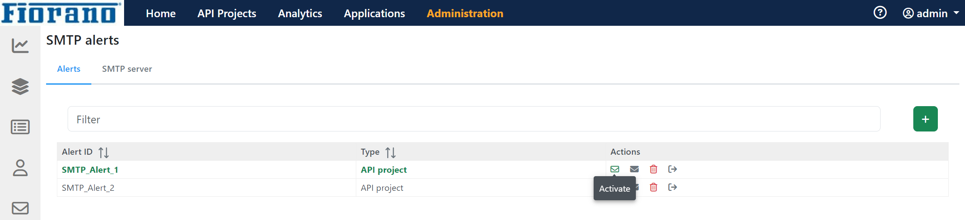The width and height of the screenshot is (965, 220).
Task: Click the solid gray envelope icon for SMTP_Alert_1
Action: coord(634,169)
